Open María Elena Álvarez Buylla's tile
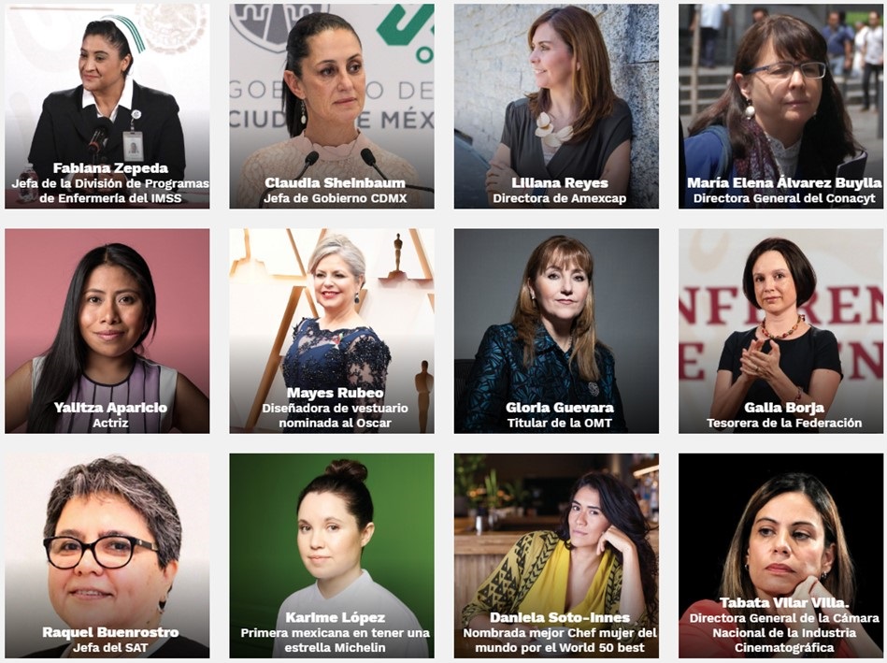Image resolution: width=887 pixels, height=663 pixels. tap(780, 107)
